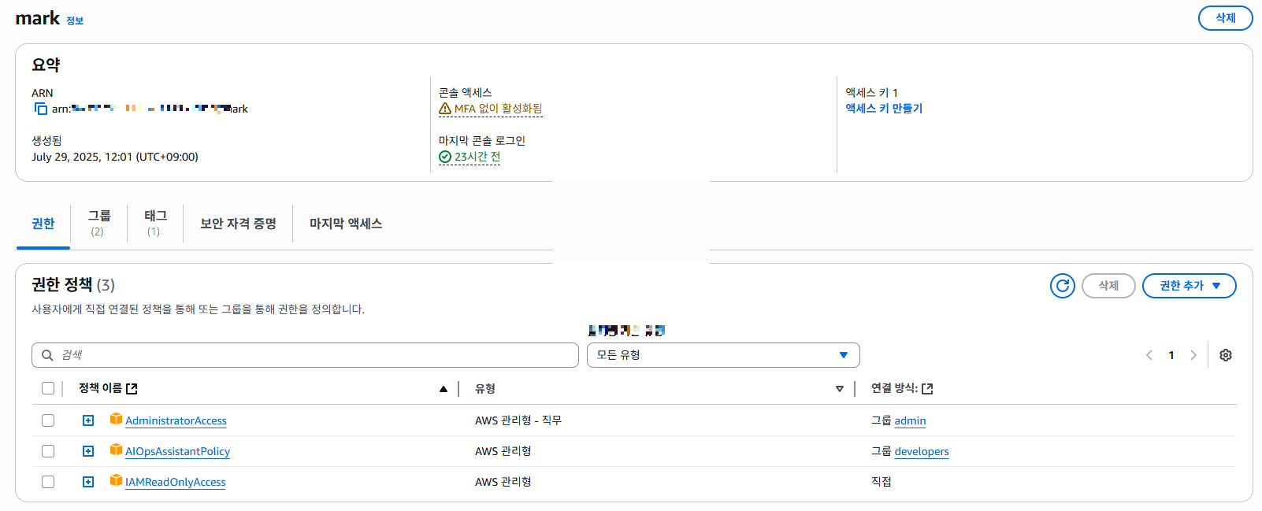
Task: Open the admin group link
Action: pyautogui.click(x=910, y=420)
